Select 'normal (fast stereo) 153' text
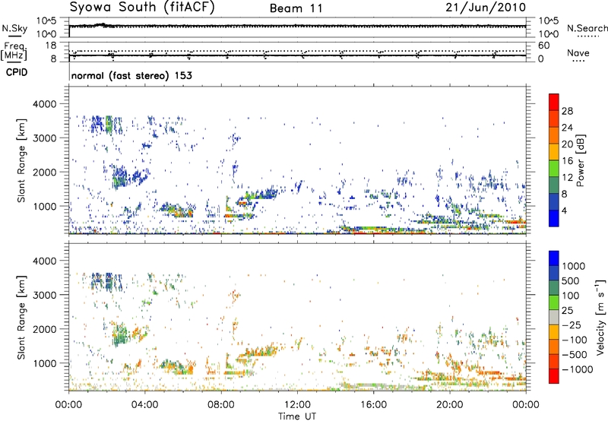This screenshot has height=421, width=608. pyautogui.click(x=131, y=75)
